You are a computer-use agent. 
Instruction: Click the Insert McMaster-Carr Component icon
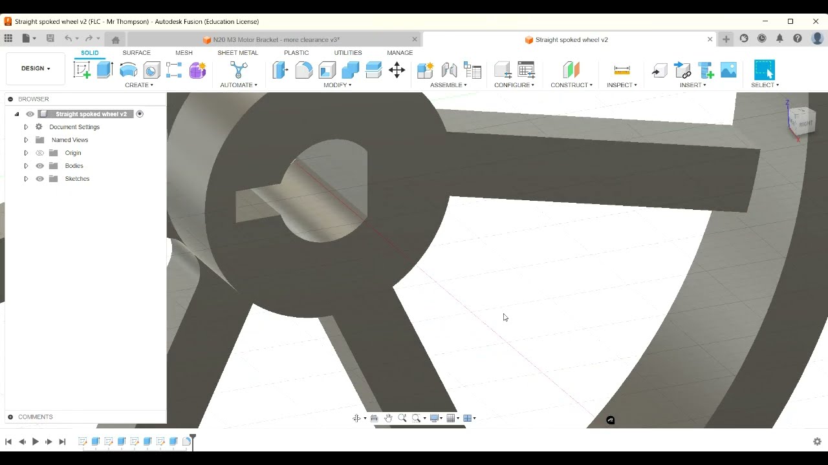(706, 70)
